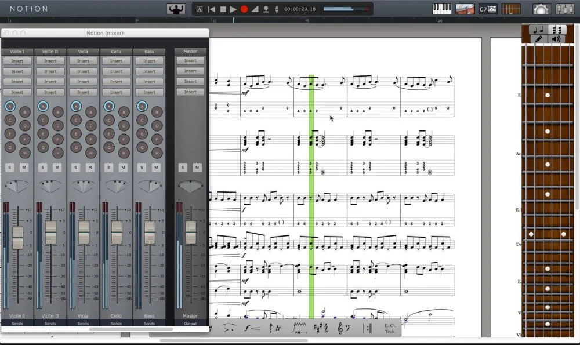Toggle the text entry tool in transport
Viewport: 580px width, 345px height.
pos(200,9)
